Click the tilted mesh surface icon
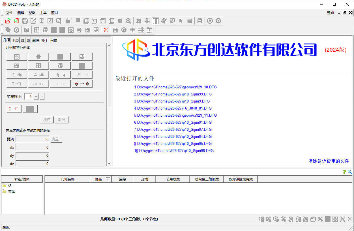This screenshot has height=231, width=354. pyautogui.click(x=164, y=21)
